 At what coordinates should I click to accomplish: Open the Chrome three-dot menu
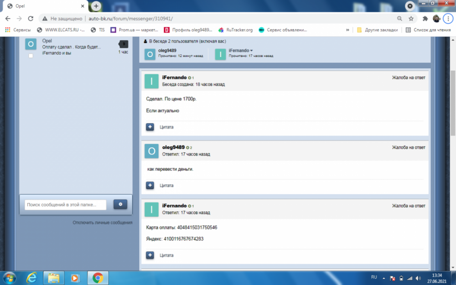tap(448, 19)
